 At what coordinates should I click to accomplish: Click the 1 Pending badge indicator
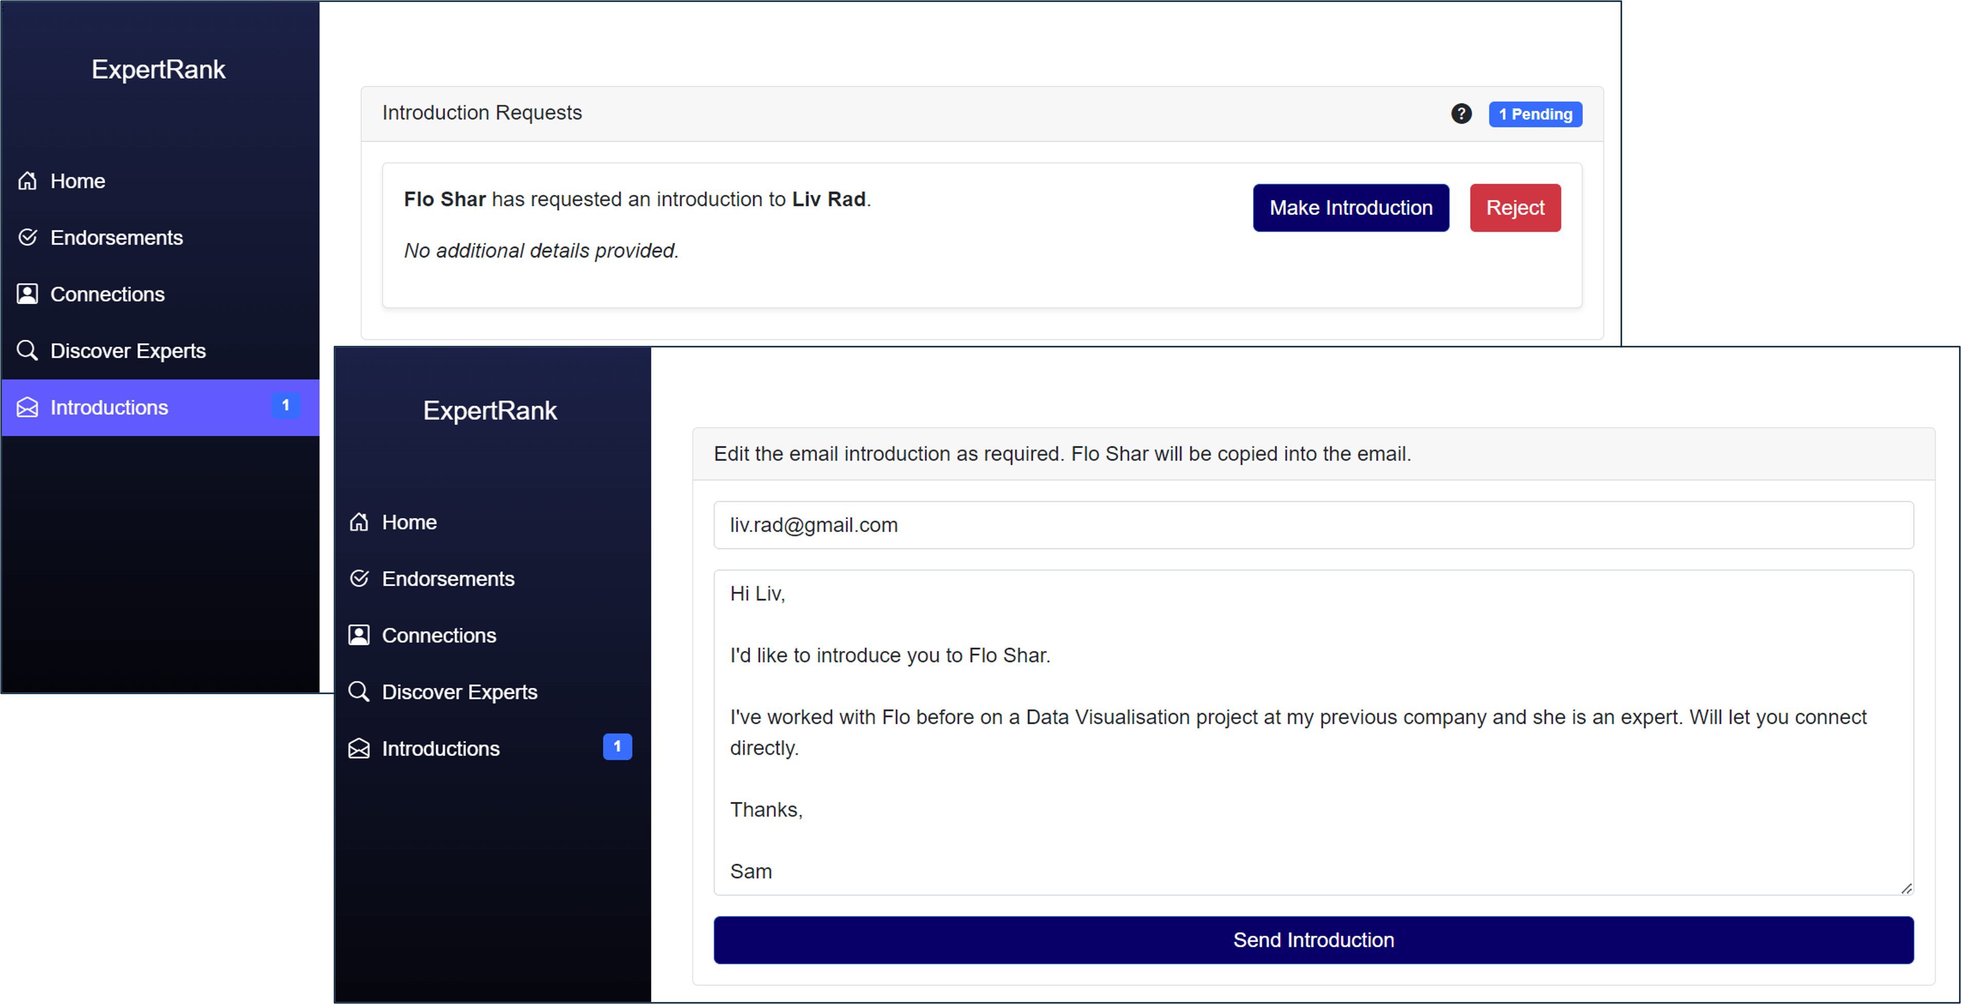[1535, 114]
